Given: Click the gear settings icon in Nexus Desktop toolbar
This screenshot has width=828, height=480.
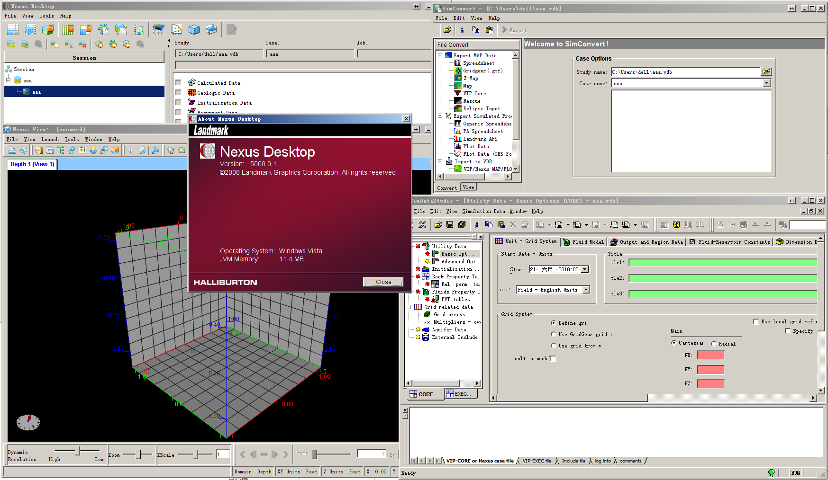Looking at the screenshot, I should (x=30, y=29).
